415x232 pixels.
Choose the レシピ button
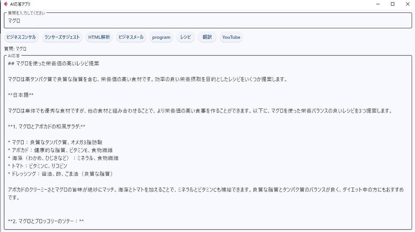pyautogui.click(x=186, y=37)
